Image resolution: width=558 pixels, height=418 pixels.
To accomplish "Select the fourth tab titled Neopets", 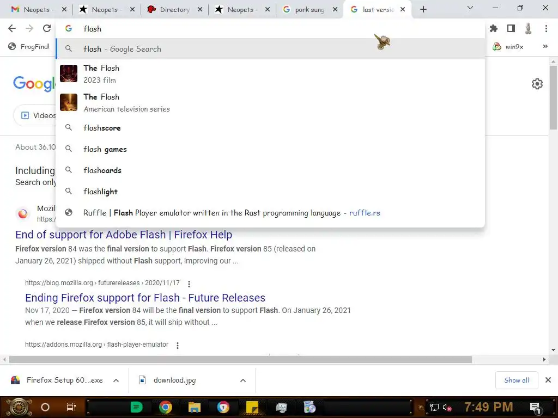I will (x=242, y=10).
